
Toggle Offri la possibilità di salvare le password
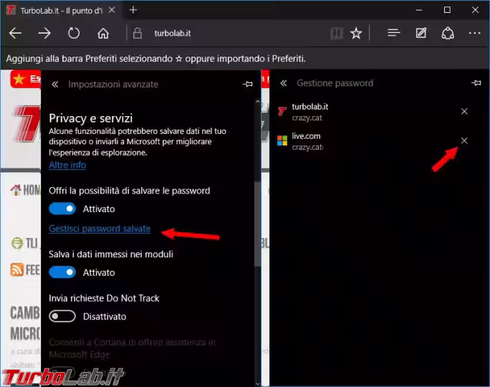click(x=62, y=209)
